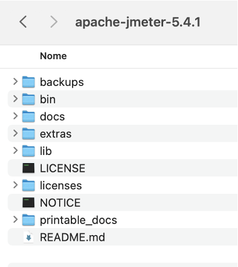The width and height of the screenshot is (238, 267).
Task: Select the README.md markdown file icon
Action: [x=28, y=237]
